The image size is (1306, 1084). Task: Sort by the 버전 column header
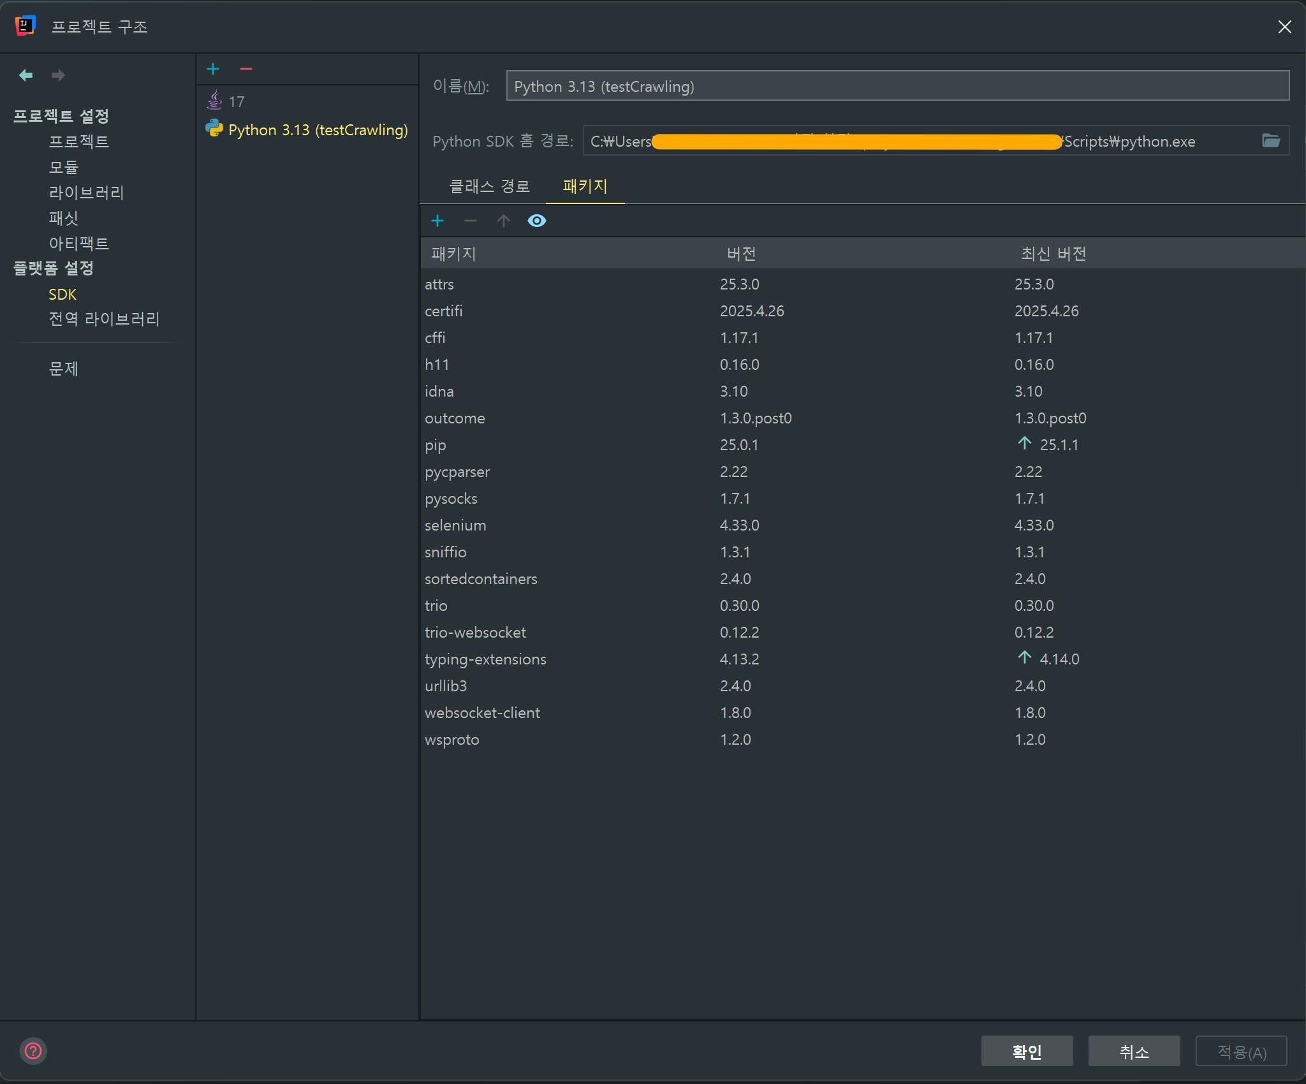pyautogui.click(x=742, y=254)
